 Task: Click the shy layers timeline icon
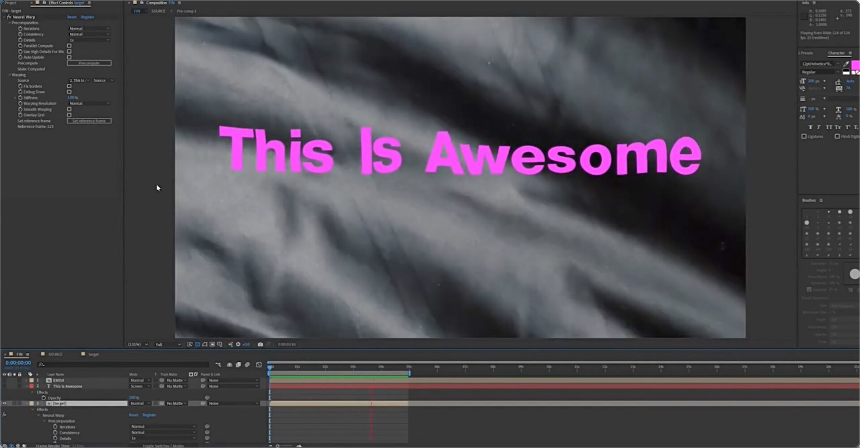coord(229,365)
